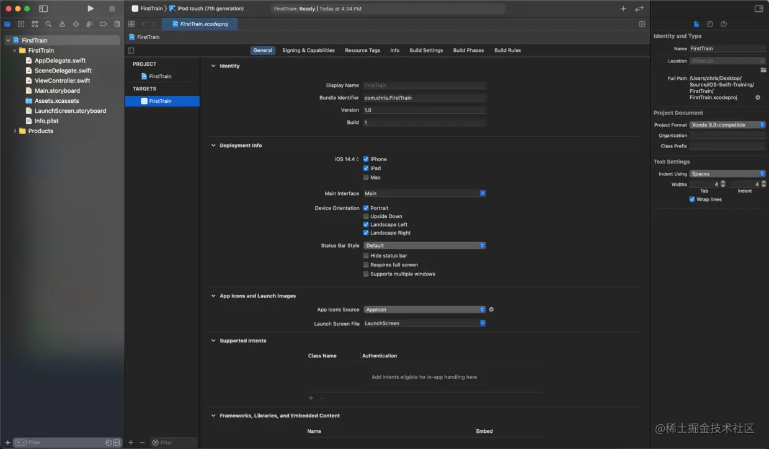Open the Issue navigator warning icon
Image resolution: width=769 pixels, height=449 pixels.
[x=62, y=24]
